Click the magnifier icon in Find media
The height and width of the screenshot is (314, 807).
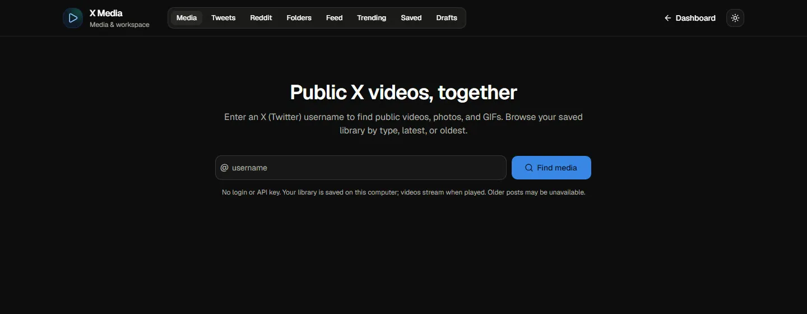pyautogui.click(x=528, y=168)
